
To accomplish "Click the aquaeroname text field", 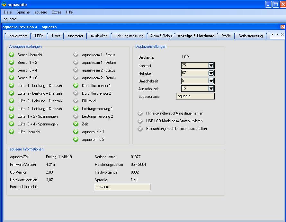I will tap(195, 96).
